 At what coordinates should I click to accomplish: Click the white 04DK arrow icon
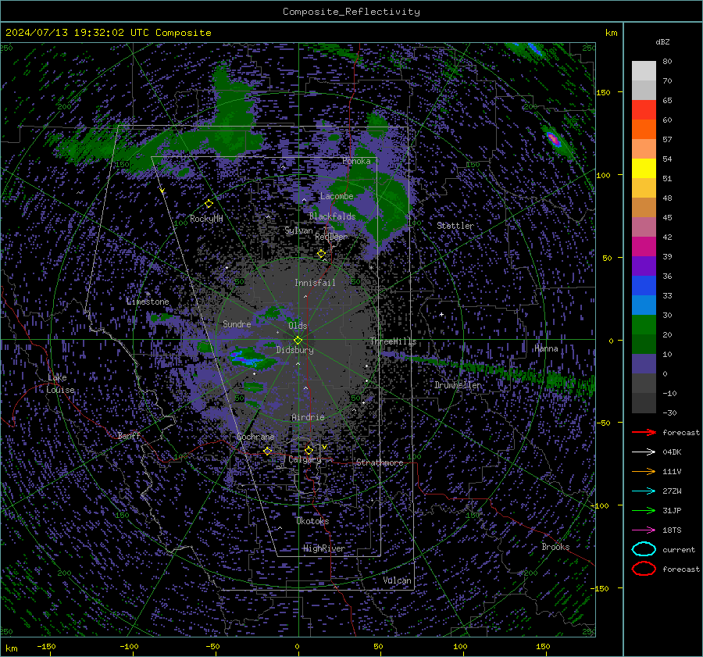point(644,452)
